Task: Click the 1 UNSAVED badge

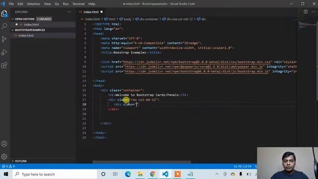Action: coord(44,19)
